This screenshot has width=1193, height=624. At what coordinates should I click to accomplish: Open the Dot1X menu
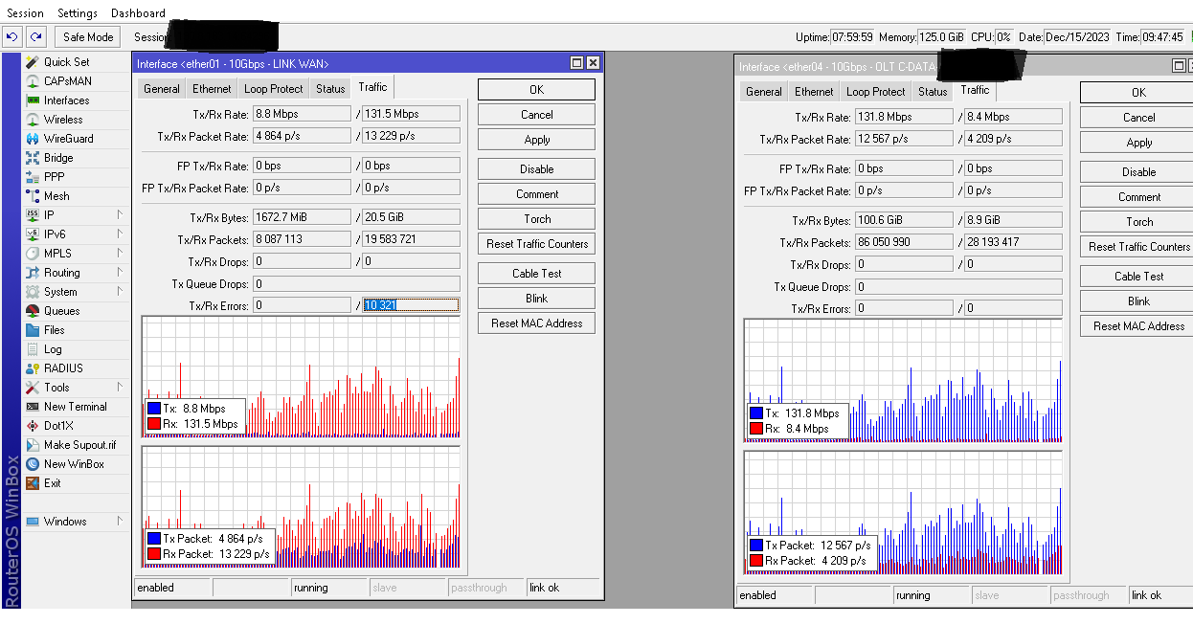coord(58,426)
